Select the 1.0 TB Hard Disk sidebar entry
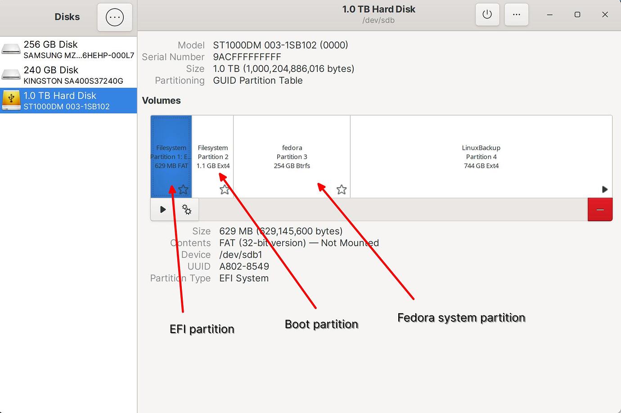This screenshot has width=621, height=413. 67,100
